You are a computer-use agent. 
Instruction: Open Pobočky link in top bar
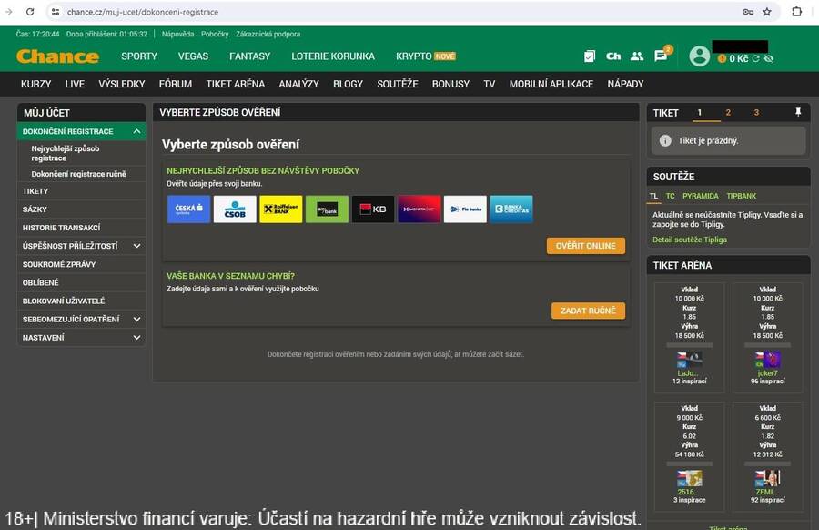coord(215,34)
